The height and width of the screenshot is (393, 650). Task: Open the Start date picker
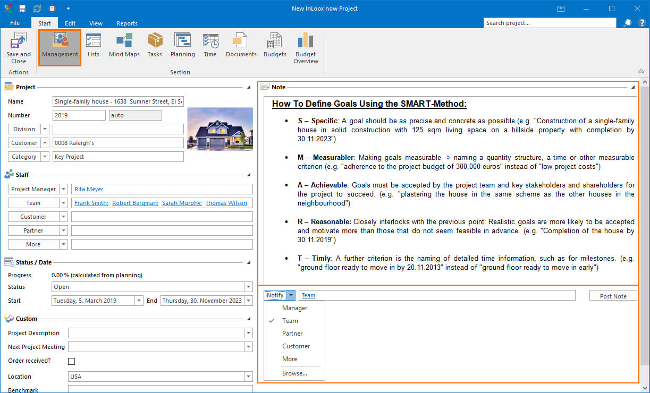[x=139, y=301]
